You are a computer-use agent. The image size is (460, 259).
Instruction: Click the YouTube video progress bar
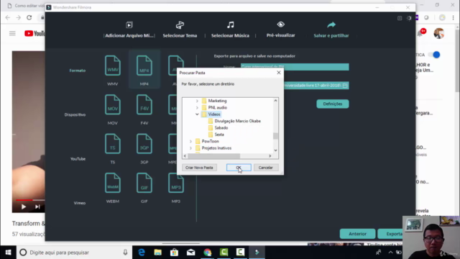30,200
